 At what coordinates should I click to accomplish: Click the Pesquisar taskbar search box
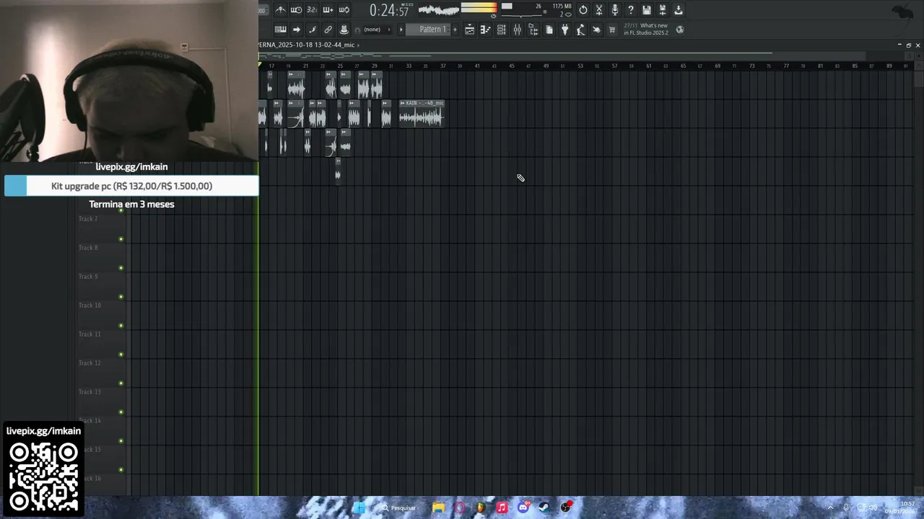pos(400,507)
